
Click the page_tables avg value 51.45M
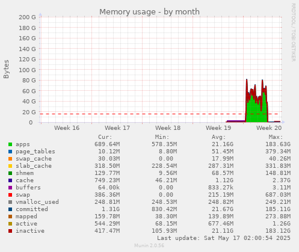point(223,152)
